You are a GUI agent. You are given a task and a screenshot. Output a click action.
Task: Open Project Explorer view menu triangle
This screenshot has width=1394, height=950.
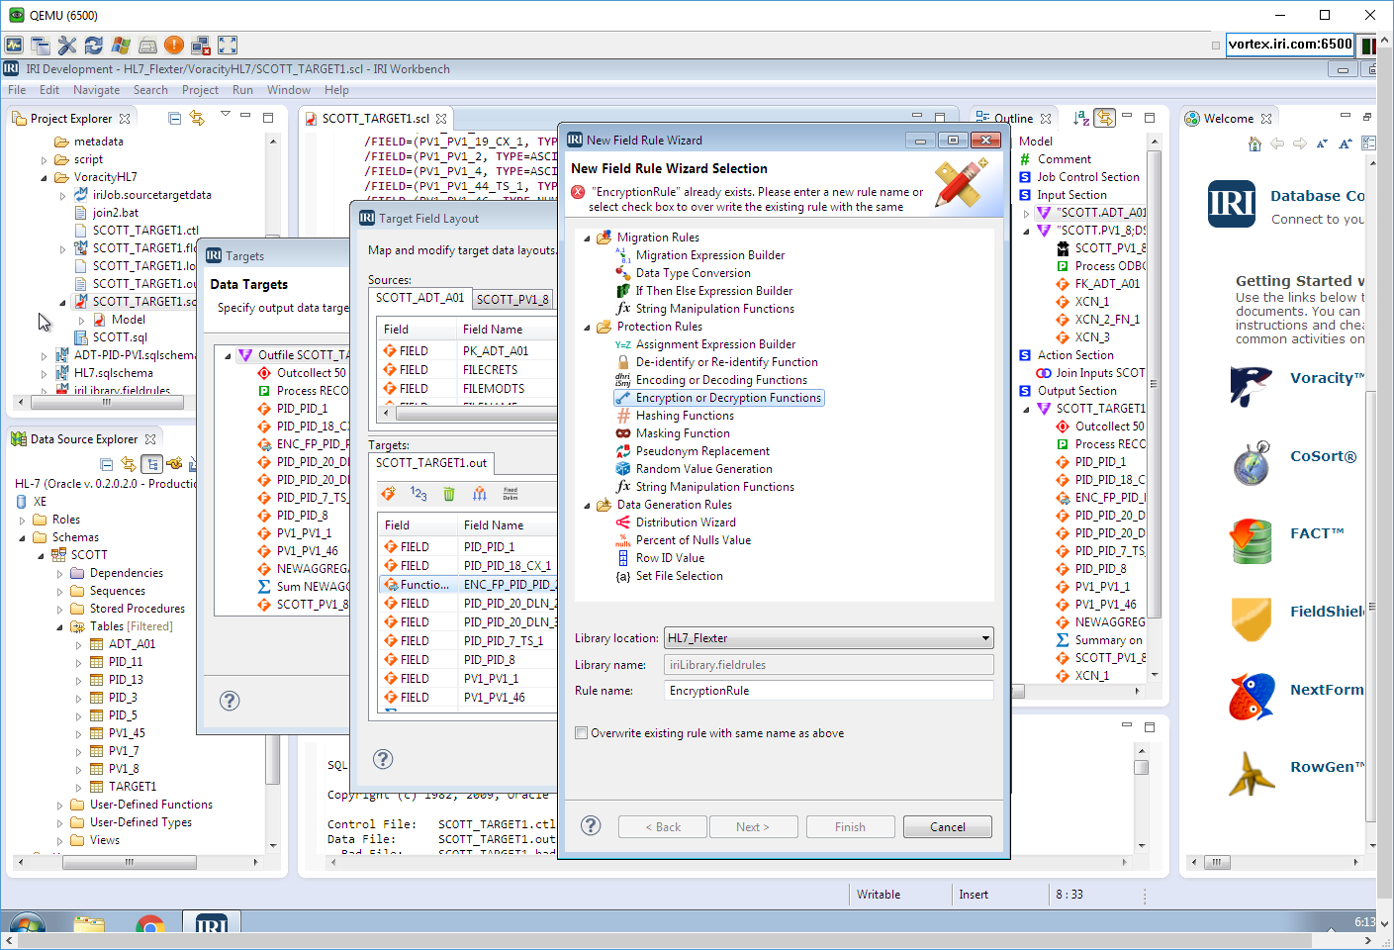point(226,115)
